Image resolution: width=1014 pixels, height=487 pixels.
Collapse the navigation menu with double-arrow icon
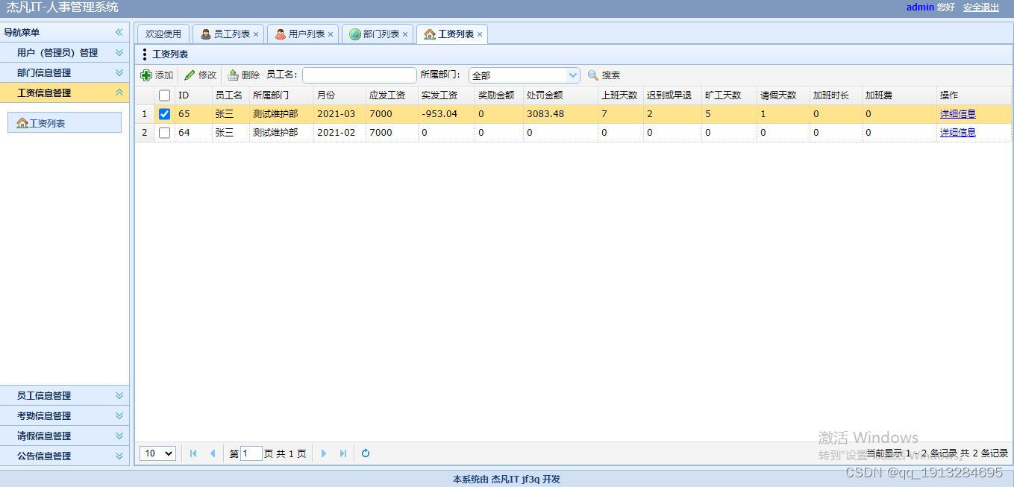click(x=119, y=32)
